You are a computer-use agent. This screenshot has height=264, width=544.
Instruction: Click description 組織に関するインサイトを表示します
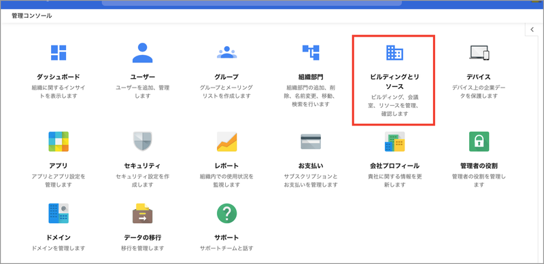click(58, 92)
